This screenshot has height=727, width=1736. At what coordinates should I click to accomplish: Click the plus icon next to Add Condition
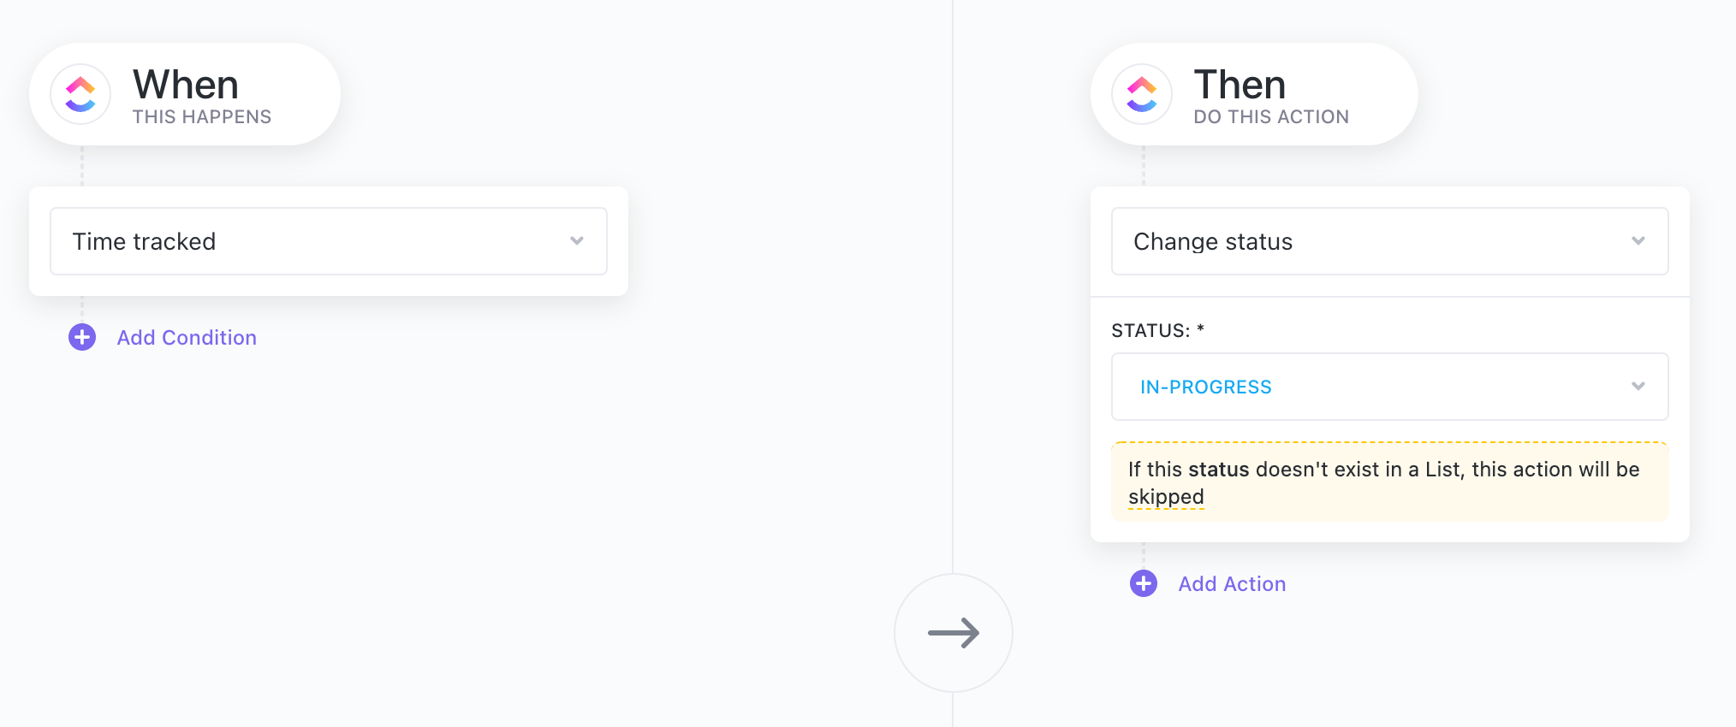[81, 337]
